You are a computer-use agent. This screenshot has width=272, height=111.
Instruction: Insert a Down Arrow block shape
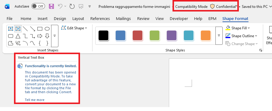point(47,36)
